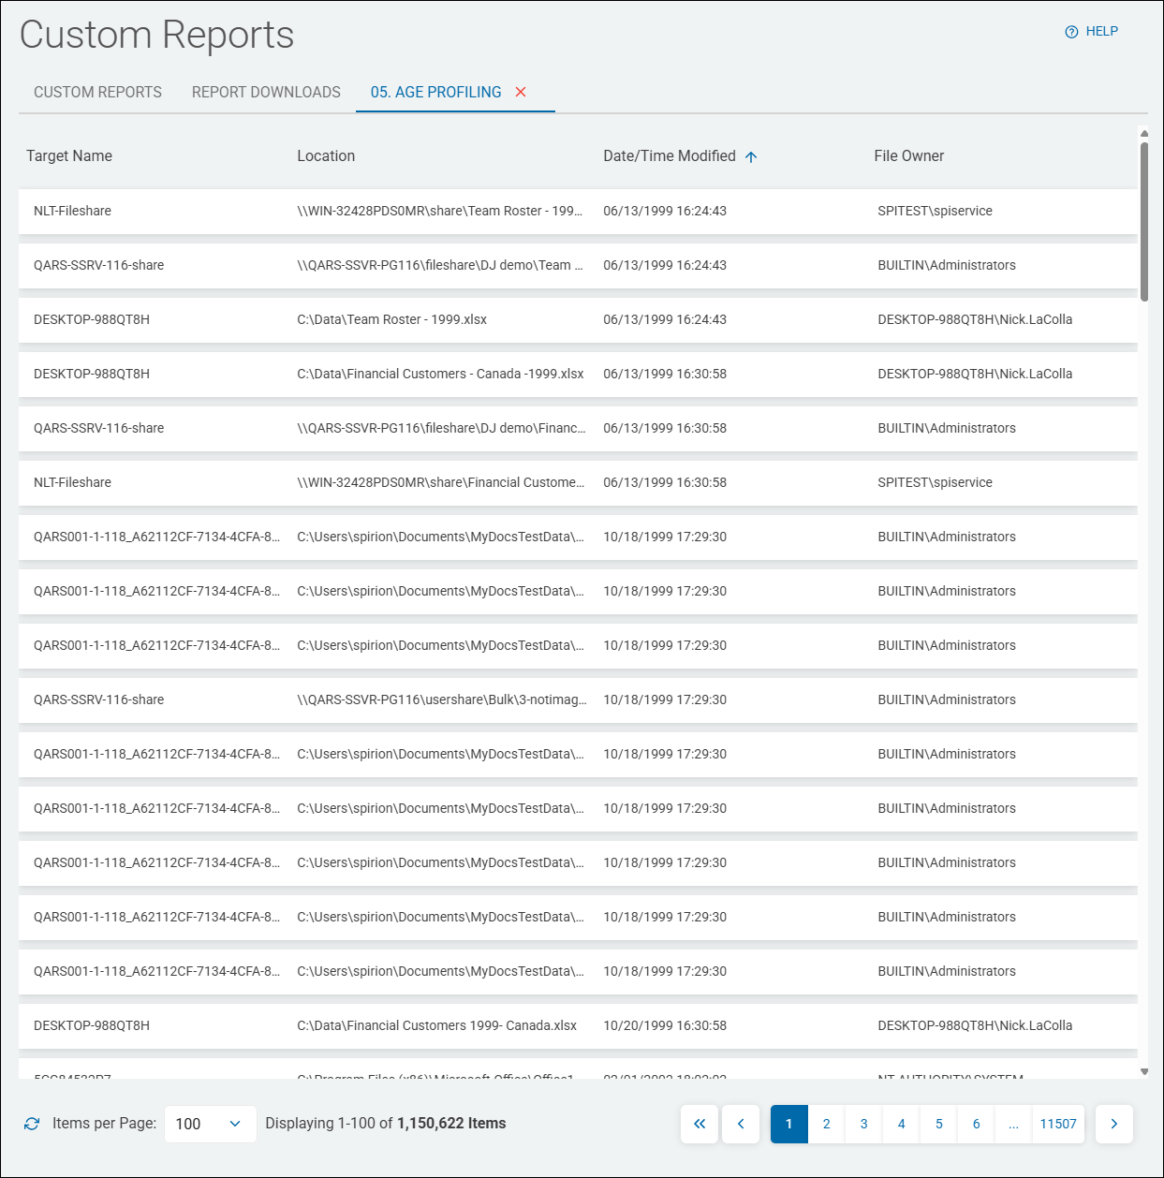1164x1178 pixels.
Task: Go to the previous page
Action: pyautogui.click(x=741, y=1124)
